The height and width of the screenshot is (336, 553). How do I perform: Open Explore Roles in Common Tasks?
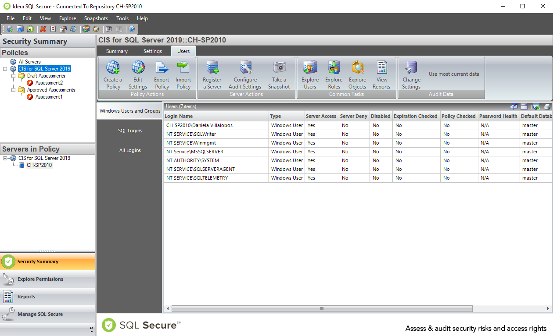coord(334,75)
